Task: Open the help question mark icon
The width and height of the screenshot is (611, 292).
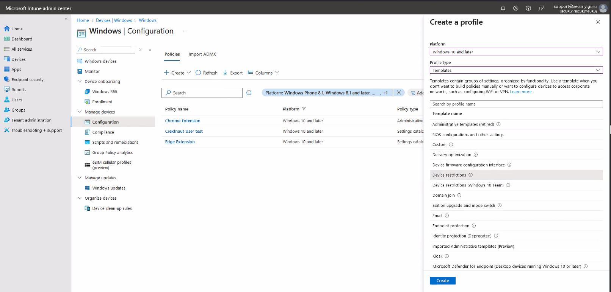Action: [528, 8]
